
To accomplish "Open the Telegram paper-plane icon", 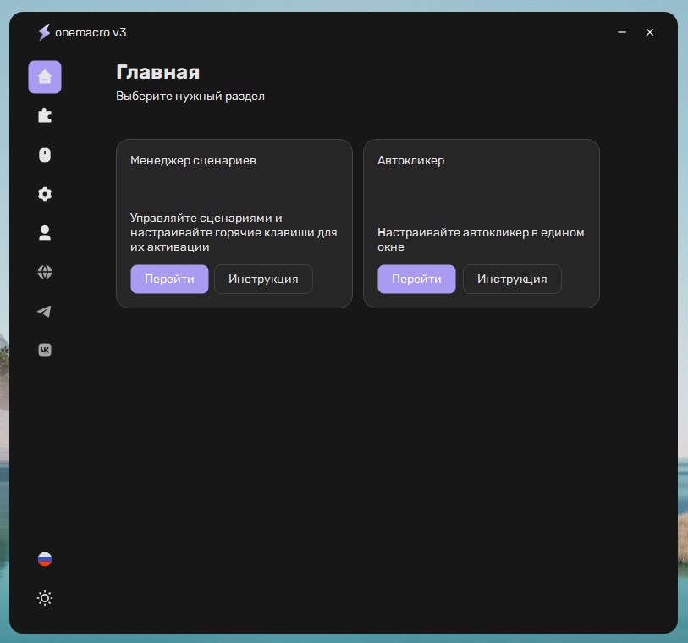I will coord(45,311).
